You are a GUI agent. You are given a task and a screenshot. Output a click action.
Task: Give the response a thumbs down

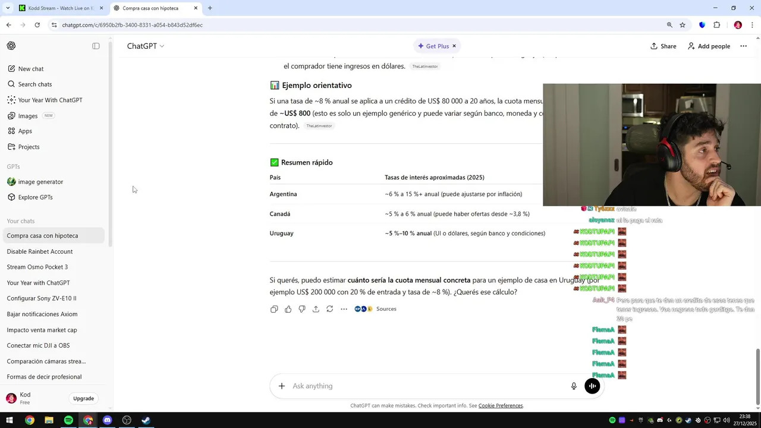pos(302,309)
